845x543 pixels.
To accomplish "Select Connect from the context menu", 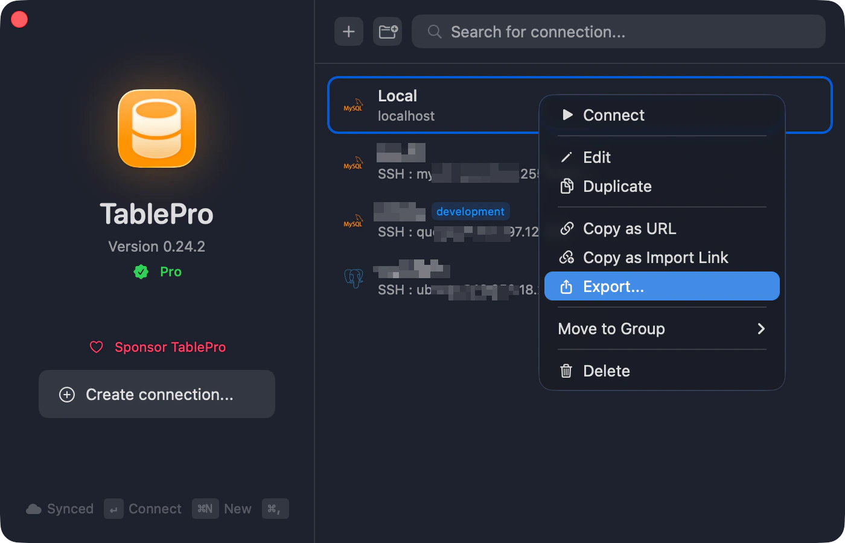I will point(613,115).
